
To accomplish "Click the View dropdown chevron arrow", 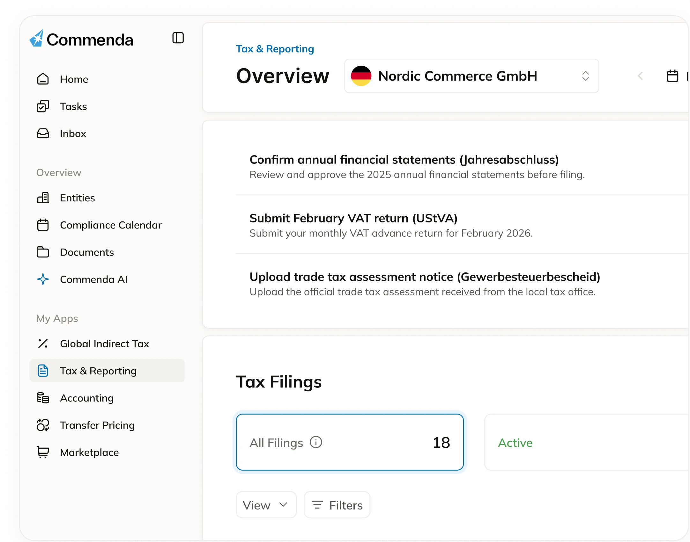I will [283, 505].
